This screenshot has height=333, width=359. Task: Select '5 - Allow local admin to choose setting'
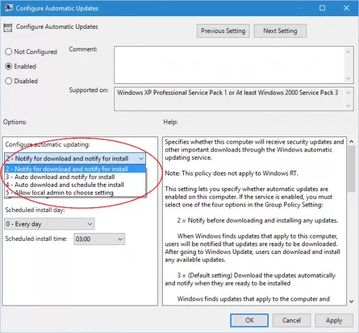[75, 192]
